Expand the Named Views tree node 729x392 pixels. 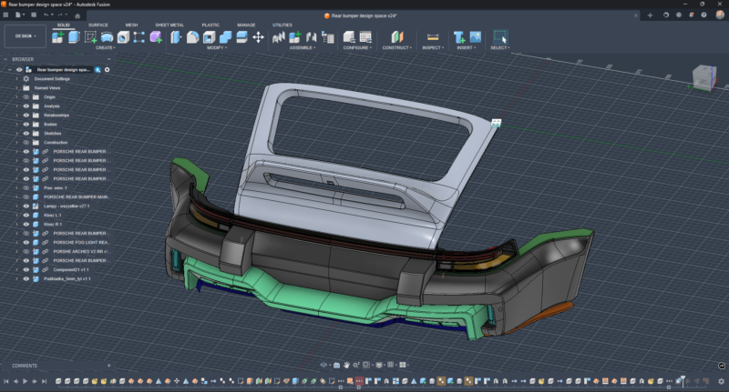[x=16, y=87]
